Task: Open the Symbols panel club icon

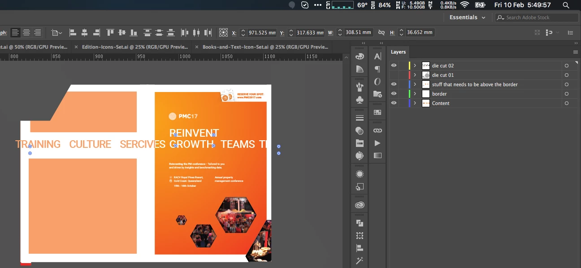Action: coord(360,100)
